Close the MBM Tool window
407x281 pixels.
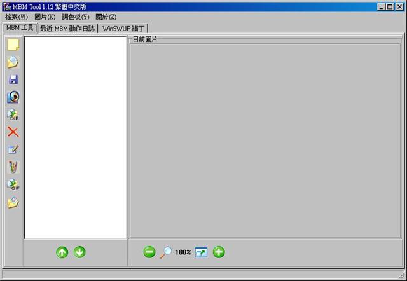coord(399,7)
